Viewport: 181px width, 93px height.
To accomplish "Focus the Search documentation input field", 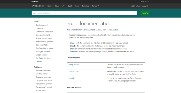I will pyautogui.click(x=84, y=13).
